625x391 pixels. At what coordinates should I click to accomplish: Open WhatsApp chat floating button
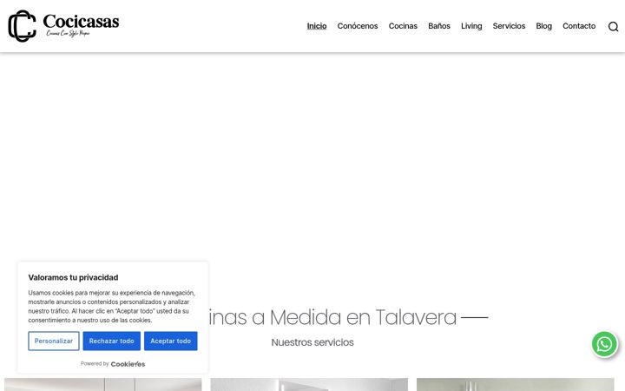[604, 344]
